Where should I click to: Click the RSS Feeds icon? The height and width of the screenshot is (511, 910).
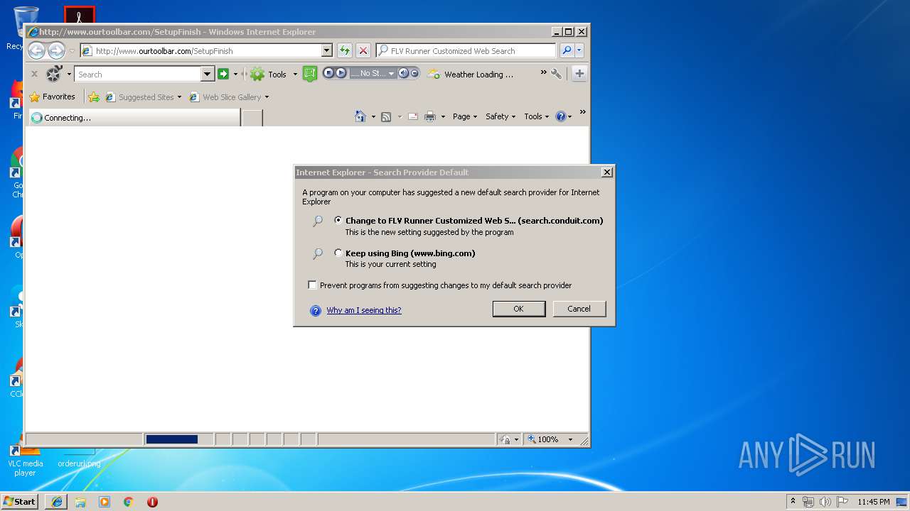click(386, 116)
